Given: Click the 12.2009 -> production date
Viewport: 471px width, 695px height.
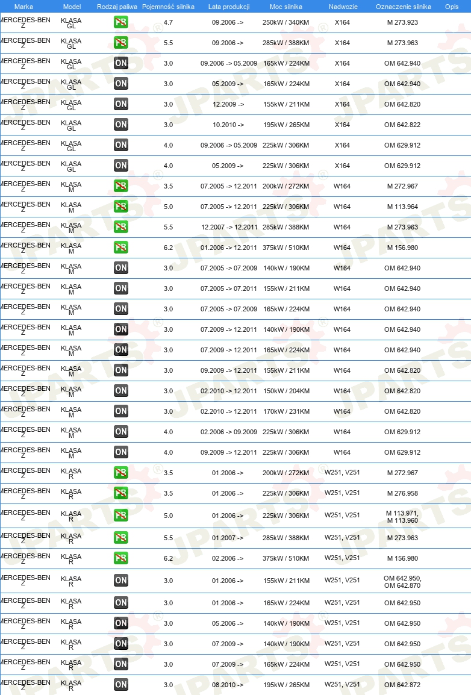Looking at the screenshot, I should [228, 104].
